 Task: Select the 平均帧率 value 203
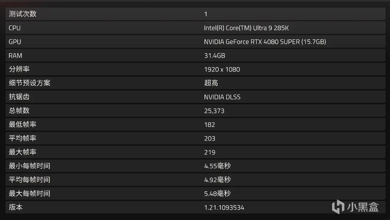[210, 138]
